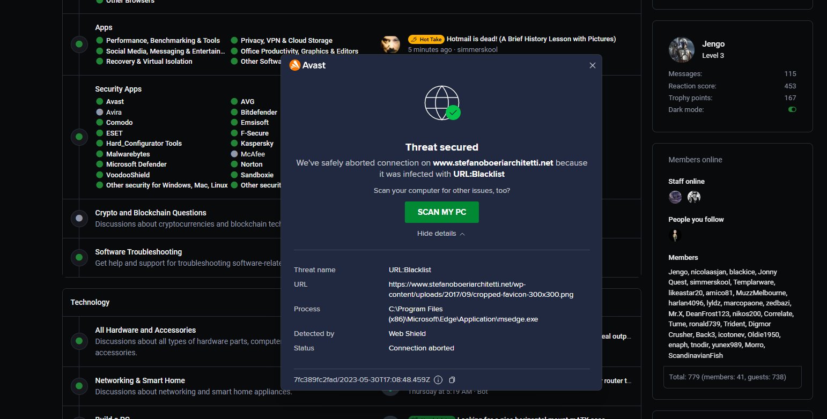The height and width of the screenshot is (419, 827).
Task: Click the Hotmail thread poster's avatar
Action: point(390,44)
